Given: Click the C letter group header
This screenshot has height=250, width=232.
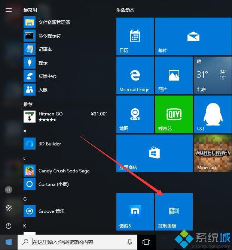Looking at the screenshot, I should pos(25,158).
